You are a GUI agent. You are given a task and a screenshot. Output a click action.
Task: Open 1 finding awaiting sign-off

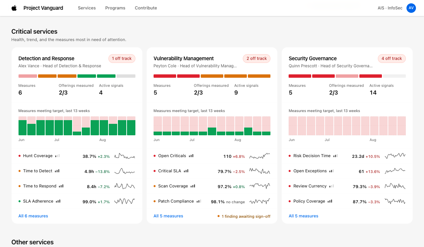pyautogui.click(x=244, y=216)
